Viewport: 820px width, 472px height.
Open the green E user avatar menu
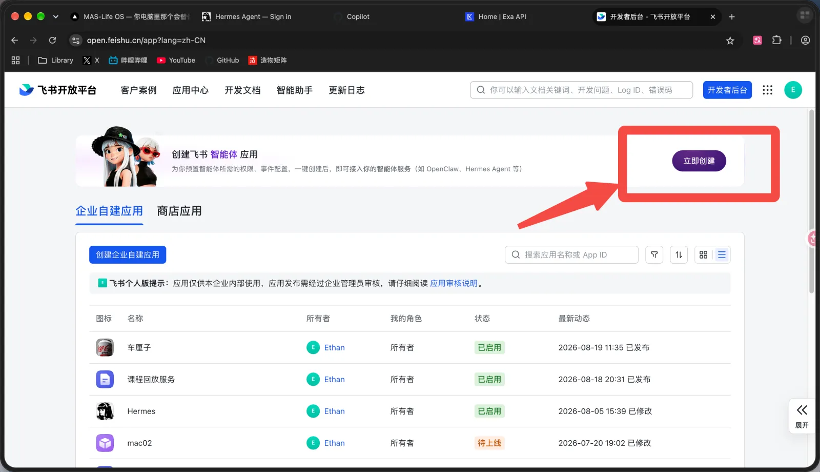pos(793,90)
